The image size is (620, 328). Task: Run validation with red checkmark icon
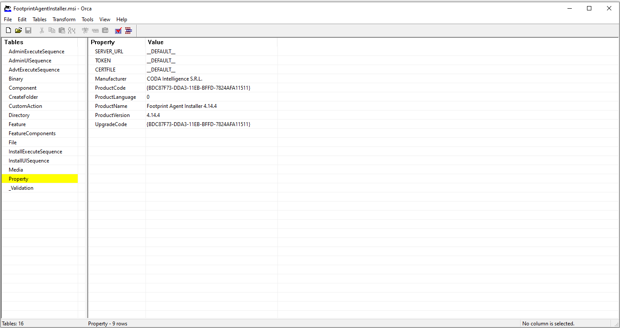point(118,30)
